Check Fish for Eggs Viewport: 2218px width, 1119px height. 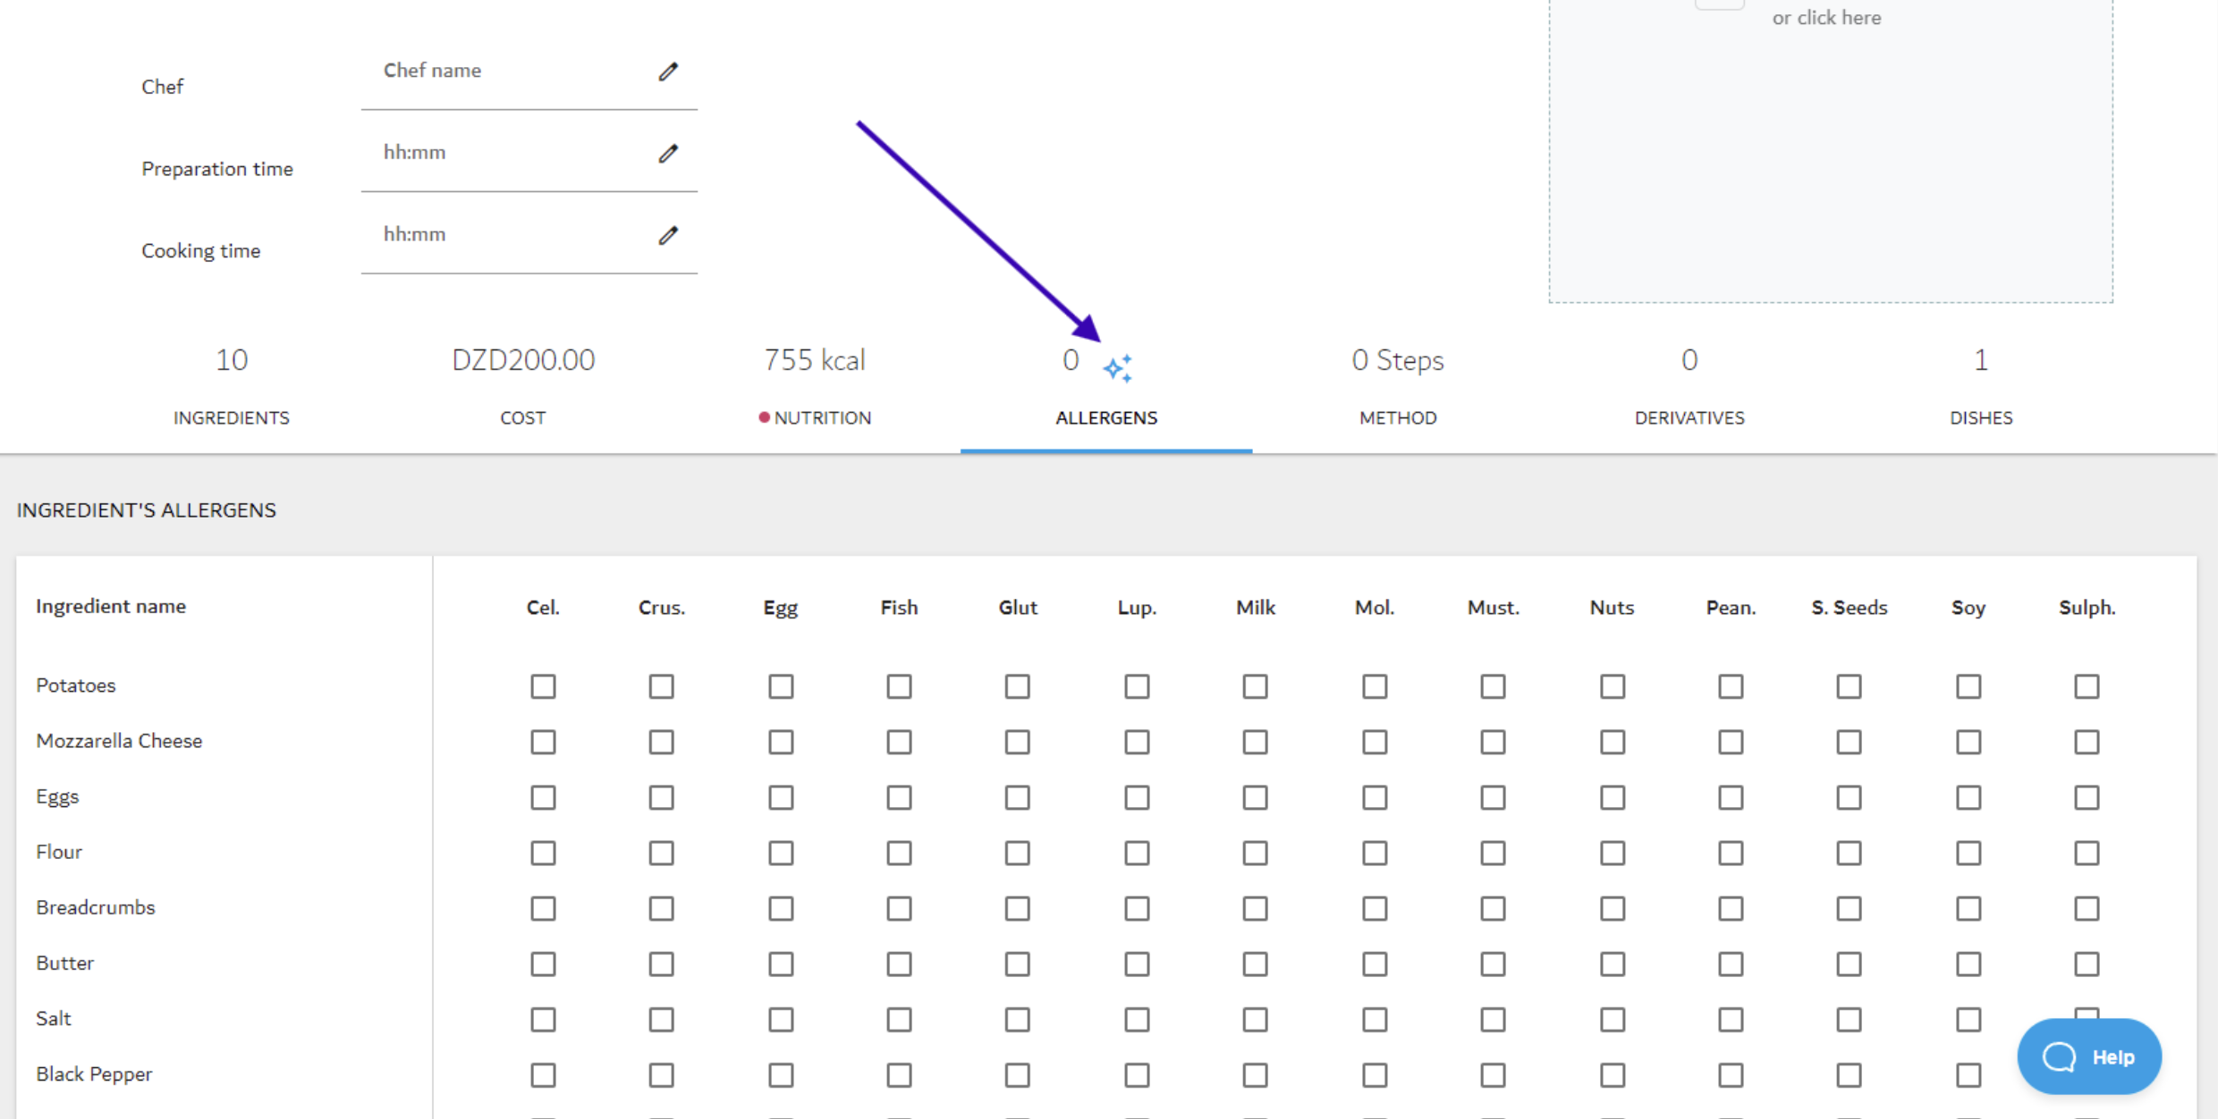(899, 797)
